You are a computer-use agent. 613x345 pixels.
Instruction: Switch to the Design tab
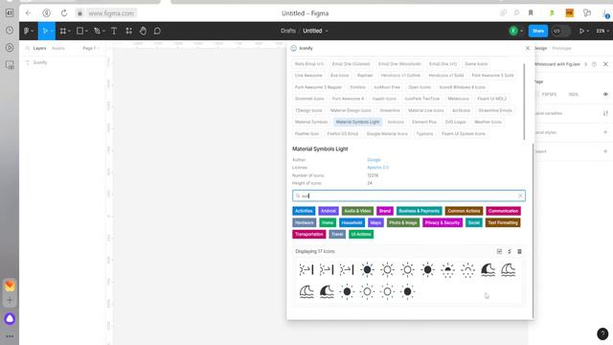540,48
